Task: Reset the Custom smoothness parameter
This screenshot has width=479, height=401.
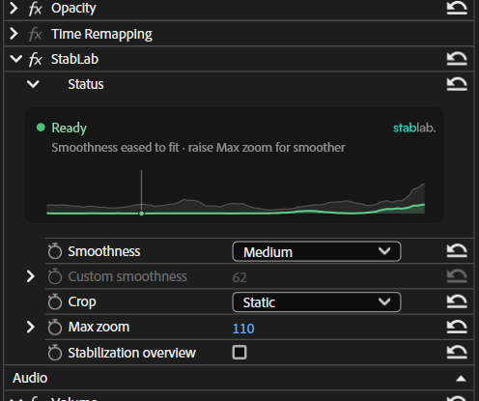Action: tap(457, 276)
